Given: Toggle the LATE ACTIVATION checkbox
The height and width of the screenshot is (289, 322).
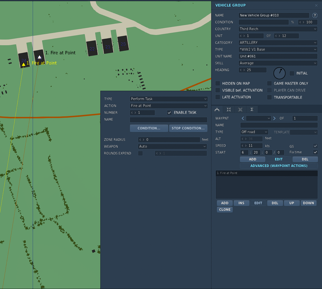Looking at the screenshot, I should click(x=218, y=97).
